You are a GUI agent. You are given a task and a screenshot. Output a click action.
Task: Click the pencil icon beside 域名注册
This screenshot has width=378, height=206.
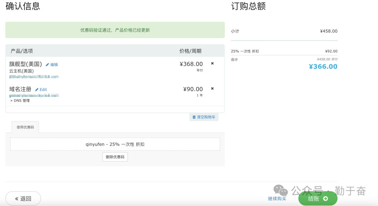click(x=37, y=90)
